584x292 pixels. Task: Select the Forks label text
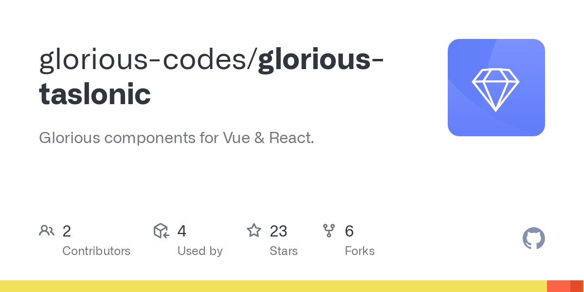(x=360, y=251)
